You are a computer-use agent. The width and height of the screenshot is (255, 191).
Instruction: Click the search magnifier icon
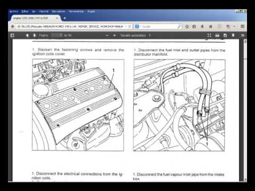coord(180,27)
